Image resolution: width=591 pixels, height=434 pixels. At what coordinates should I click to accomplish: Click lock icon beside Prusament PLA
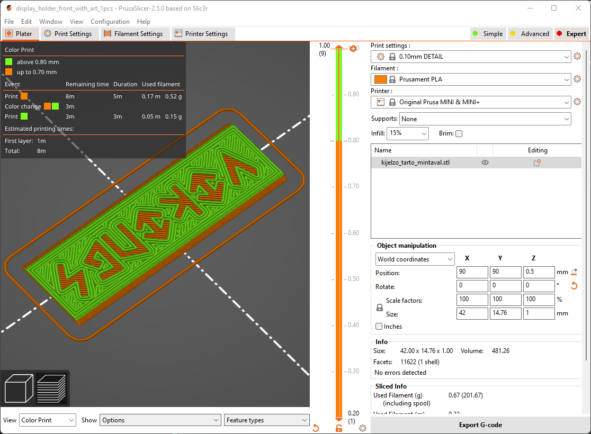(392, 79)
